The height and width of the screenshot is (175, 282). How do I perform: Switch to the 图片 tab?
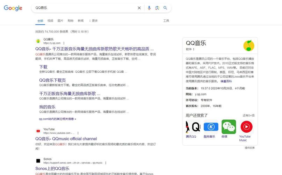click(60, 21)
